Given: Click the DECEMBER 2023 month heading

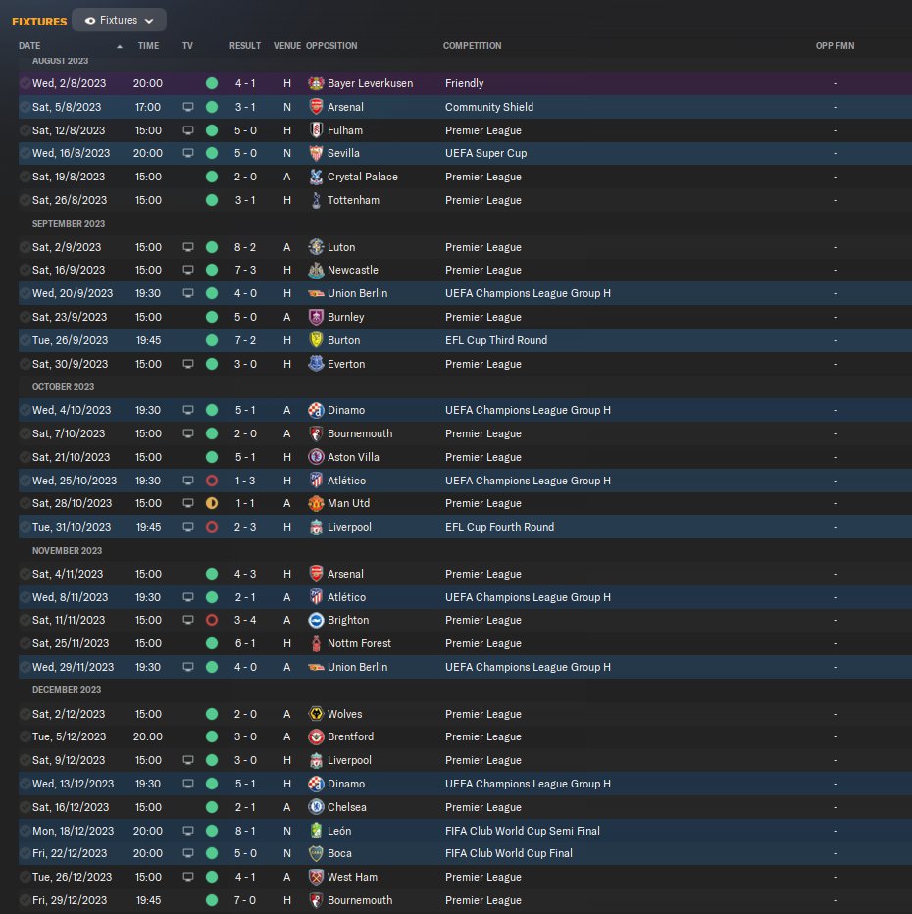Looking at the screenshot, I should pos(67,690).
